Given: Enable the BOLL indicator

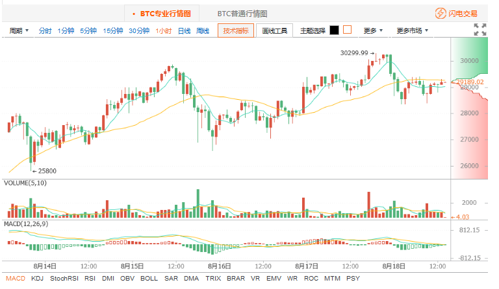Looking at the screenshot, I should click(x=149, y=279).
